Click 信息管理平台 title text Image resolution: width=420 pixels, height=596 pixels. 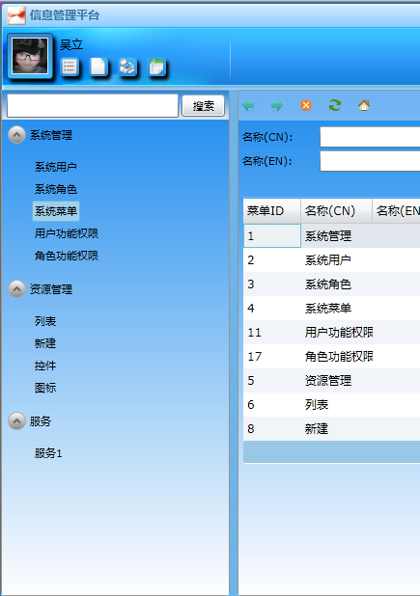click(x=65, y=15)
